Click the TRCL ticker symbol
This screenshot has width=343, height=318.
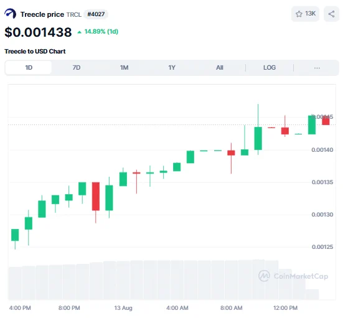click(x=74, y=15)
